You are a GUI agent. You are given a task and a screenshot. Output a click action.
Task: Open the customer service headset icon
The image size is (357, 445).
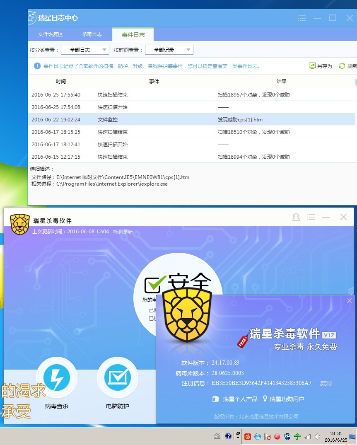pyautogui.click(x=296, y=218)
